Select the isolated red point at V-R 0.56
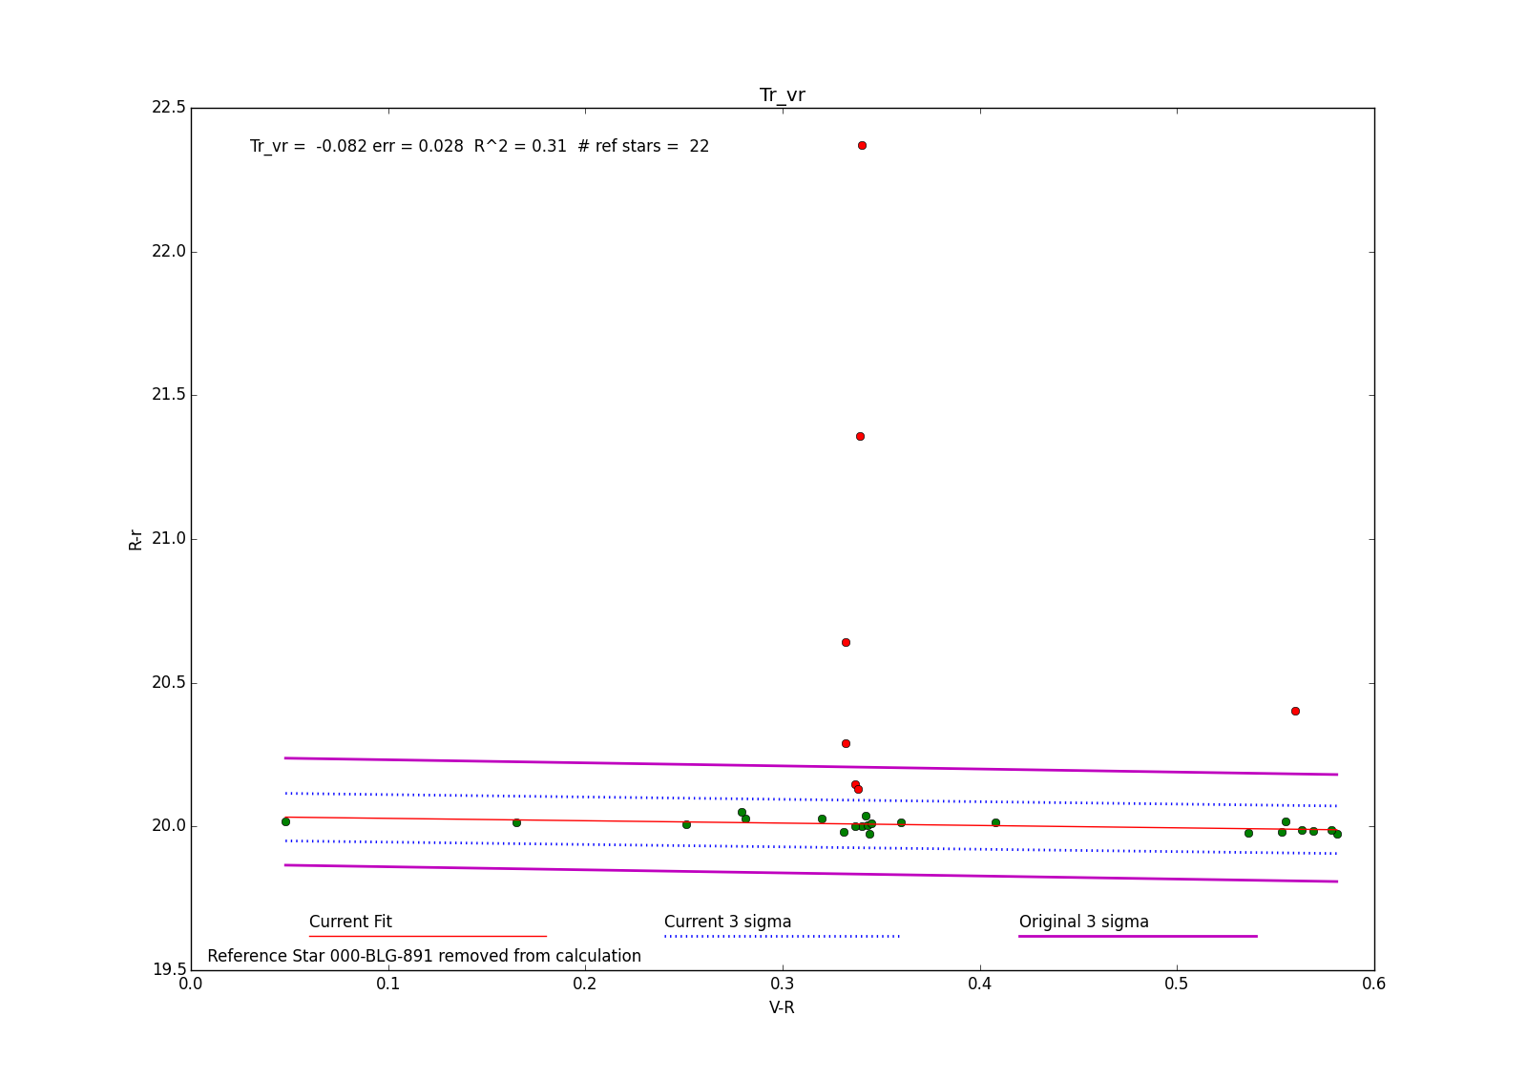This screenshot has height=1078, width=1527. (x=1295, y=712)
